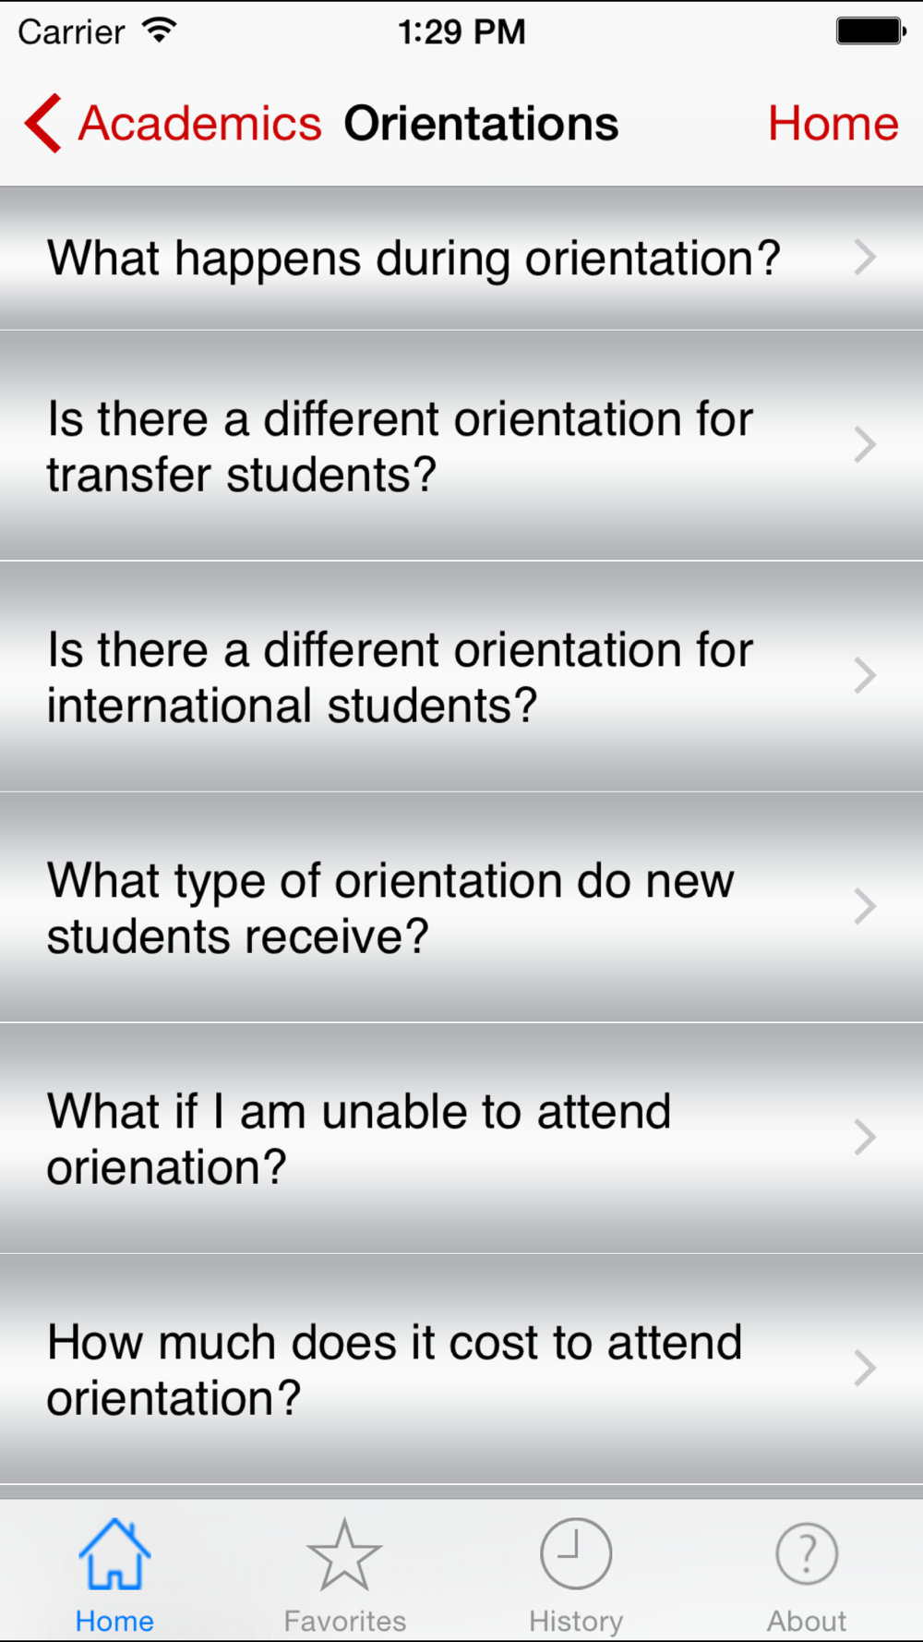Tap chevron for 'What type of orientation' row
923x1642 pixels.
click(864, 906)
